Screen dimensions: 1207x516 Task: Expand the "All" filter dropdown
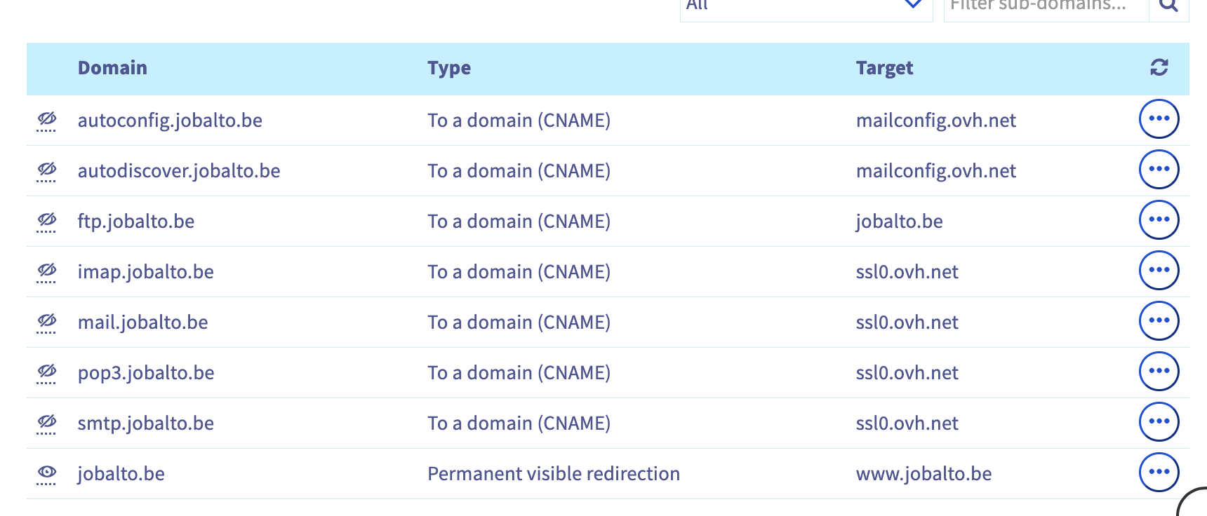click(806, 7)
